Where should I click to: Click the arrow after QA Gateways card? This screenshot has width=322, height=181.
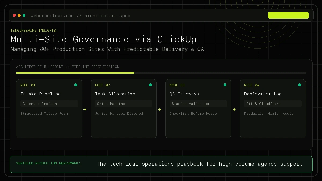(234, 109)
